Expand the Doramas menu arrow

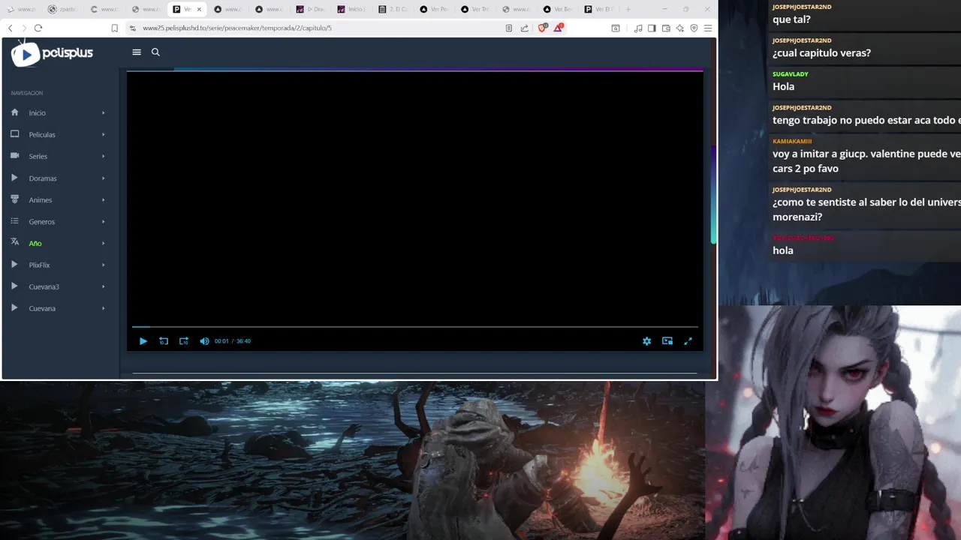tap(104, 178)
